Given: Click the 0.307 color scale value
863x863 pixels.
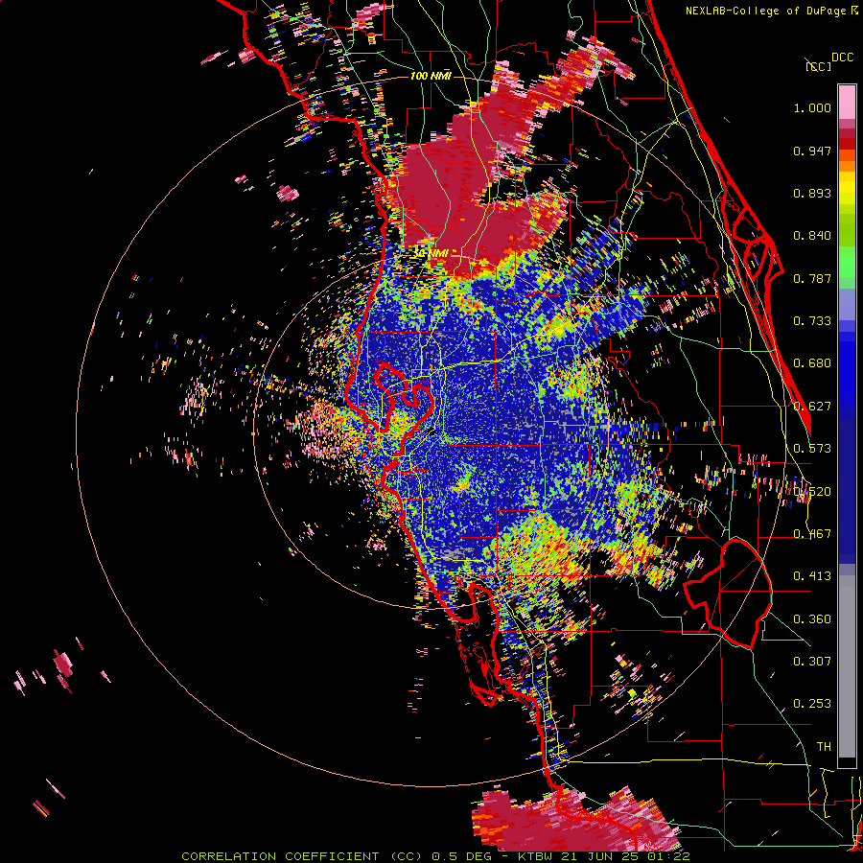Looking at the screenshot, I should (812, 662).
